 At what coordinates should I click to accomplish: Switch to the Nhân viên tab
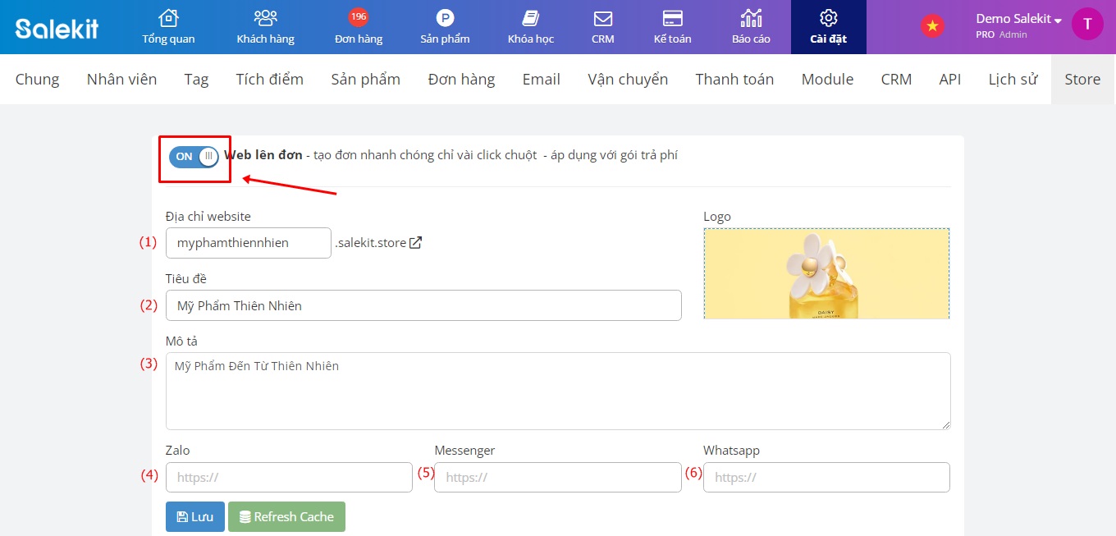click(121, 79)
